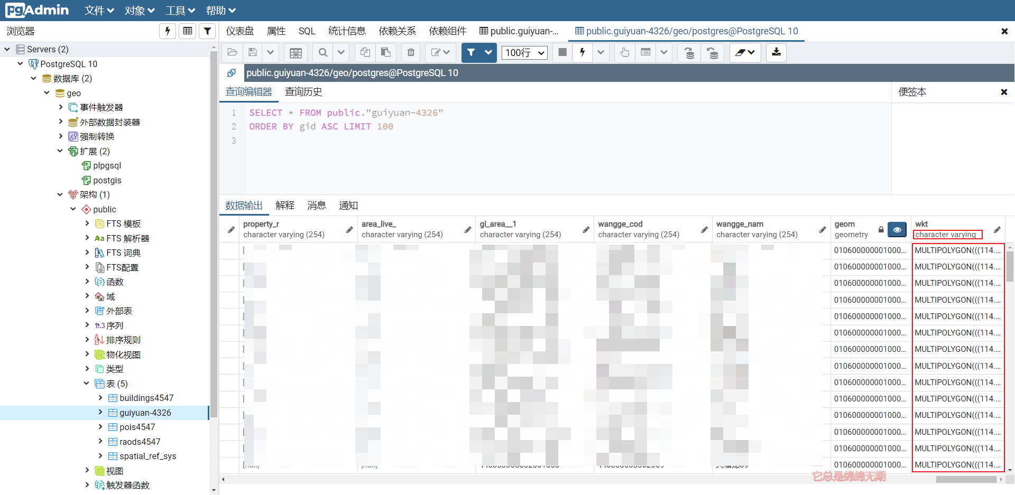Click the pgAdmin logo

(37, 10)
